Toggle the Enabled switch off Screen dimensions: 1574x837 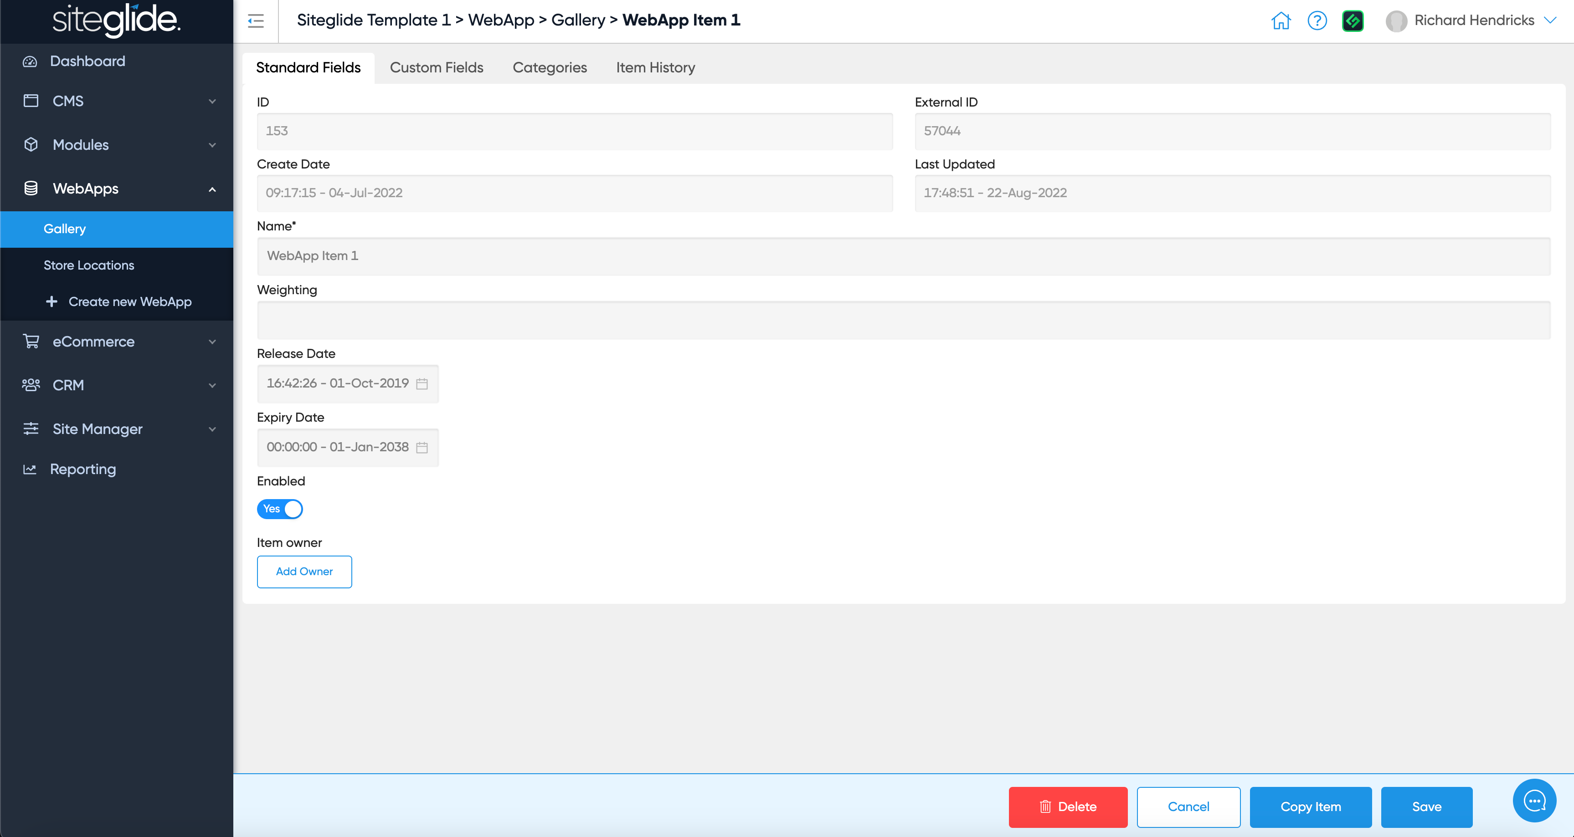click(x=280, y=509)
